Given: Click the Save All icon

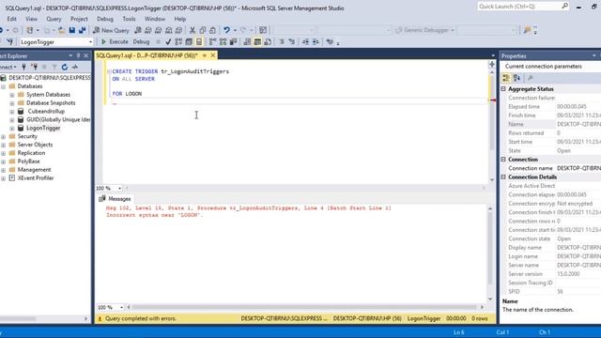Looking at the screenshot, I should click(82, 30).
